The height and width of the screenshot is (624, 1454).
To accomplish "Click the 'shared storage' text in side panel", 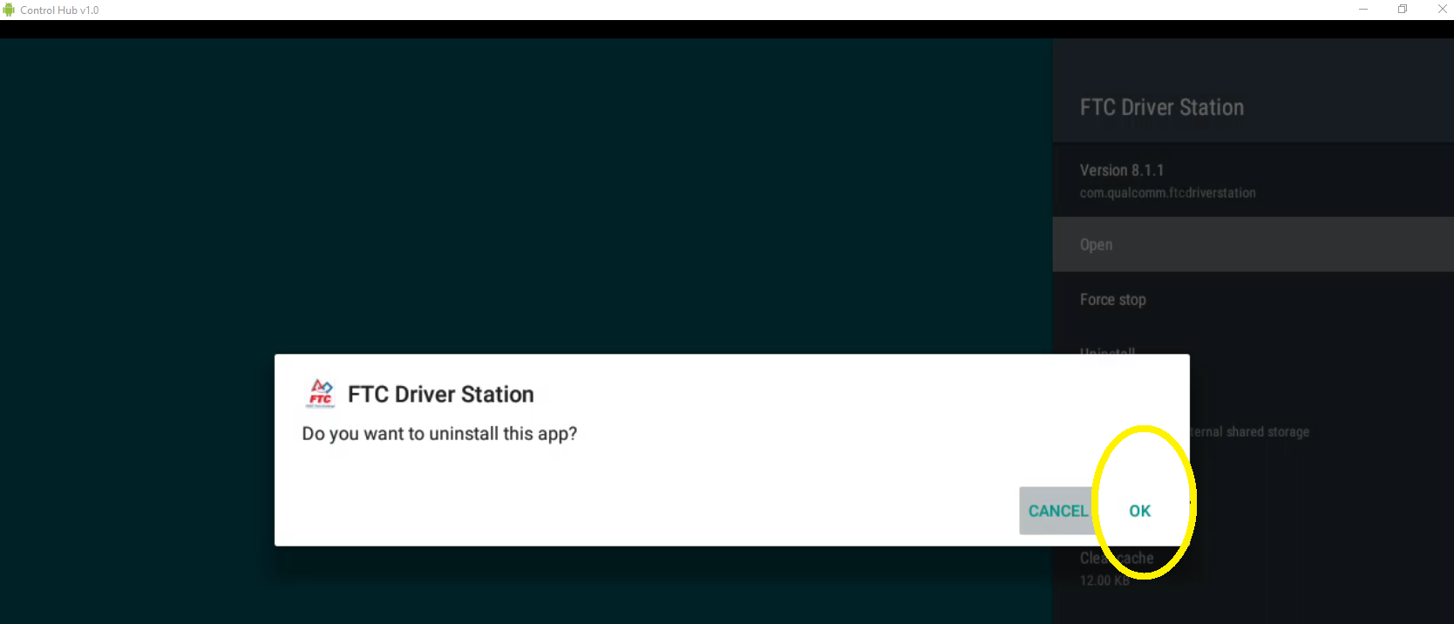I will (x=1267, y=431).
